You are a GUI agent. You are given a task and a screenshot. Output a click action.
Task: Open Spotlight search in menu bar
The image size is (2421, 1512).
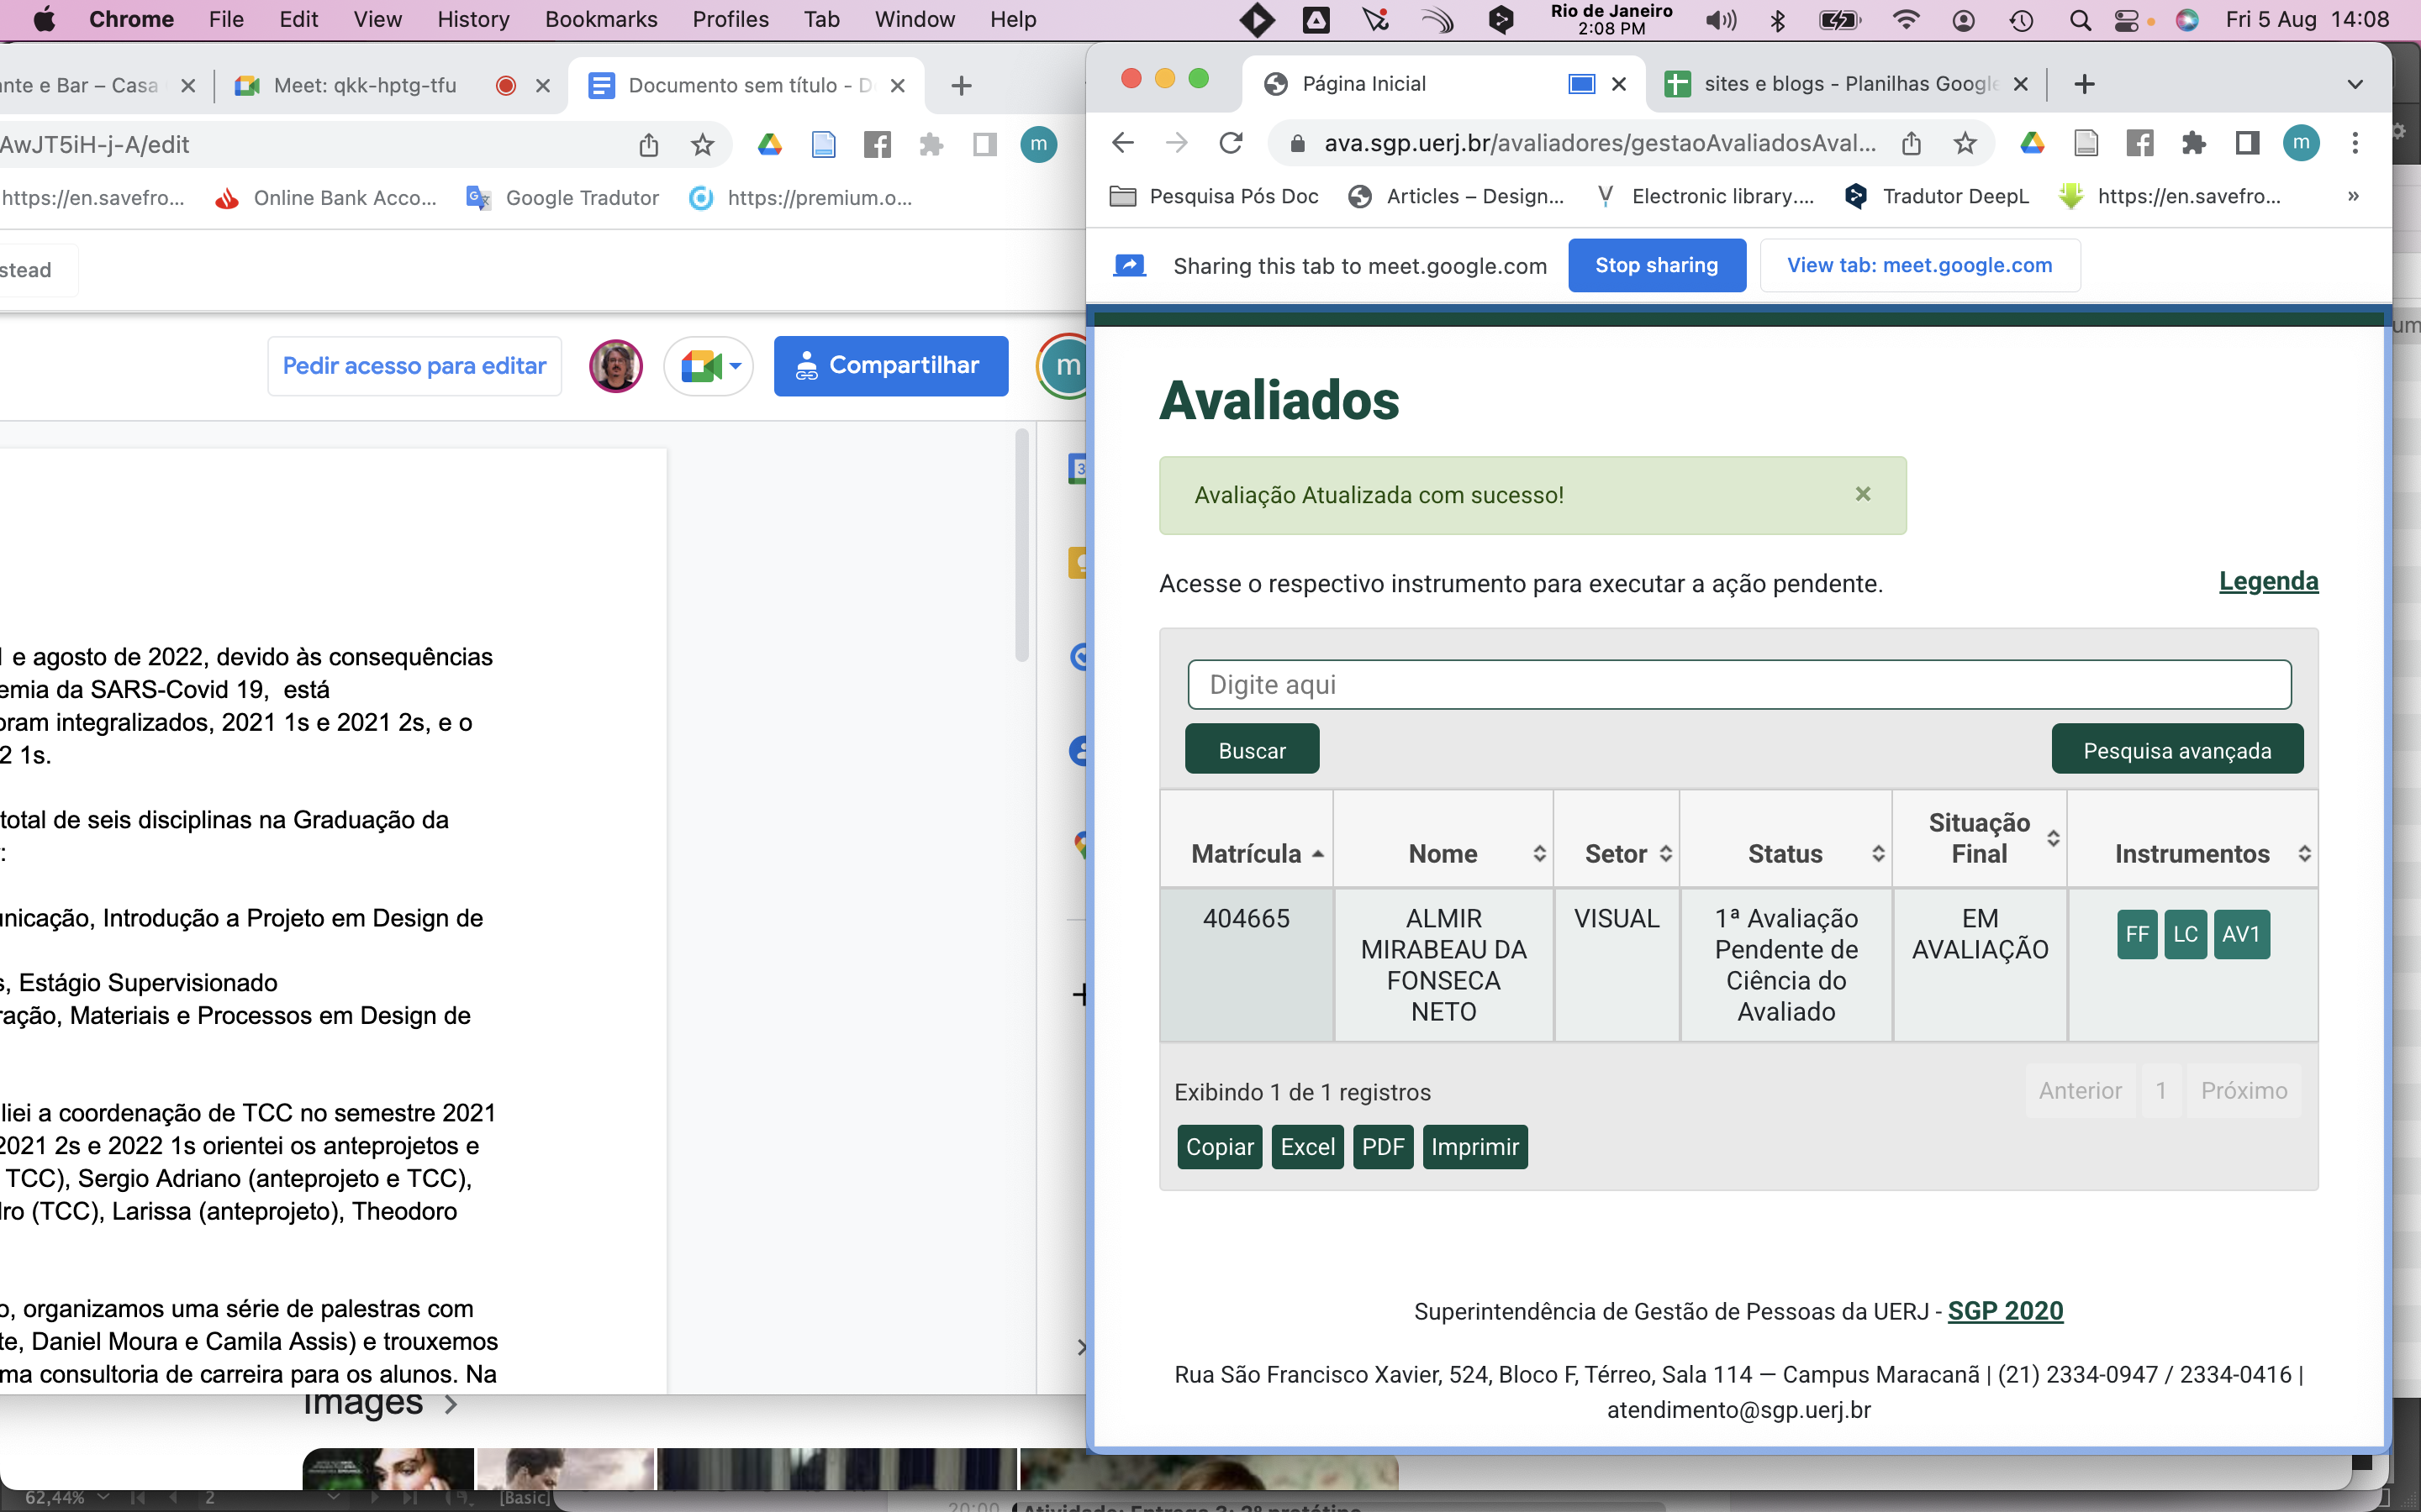tap(2080, 19)
